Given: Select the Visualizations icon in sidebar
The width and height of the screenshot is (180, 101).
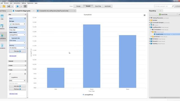Looking at the screenshot, I should tap(2, 36).
